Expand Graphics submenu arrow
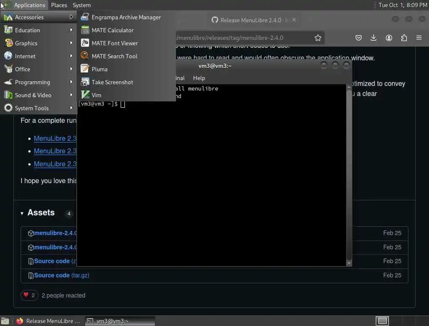 (x=71, y=43)
